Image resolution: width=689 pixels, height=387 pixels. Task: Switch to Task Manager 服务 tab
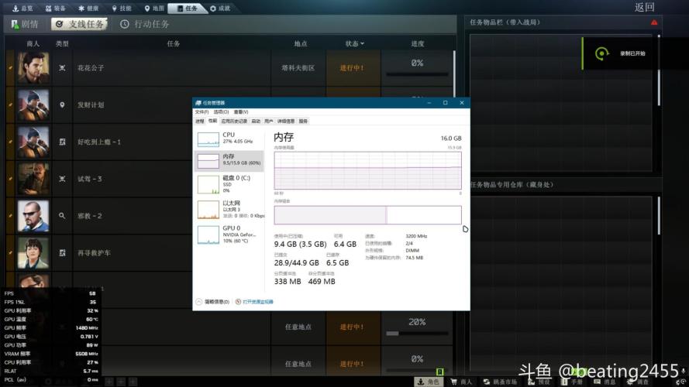[x=303, y=121]
